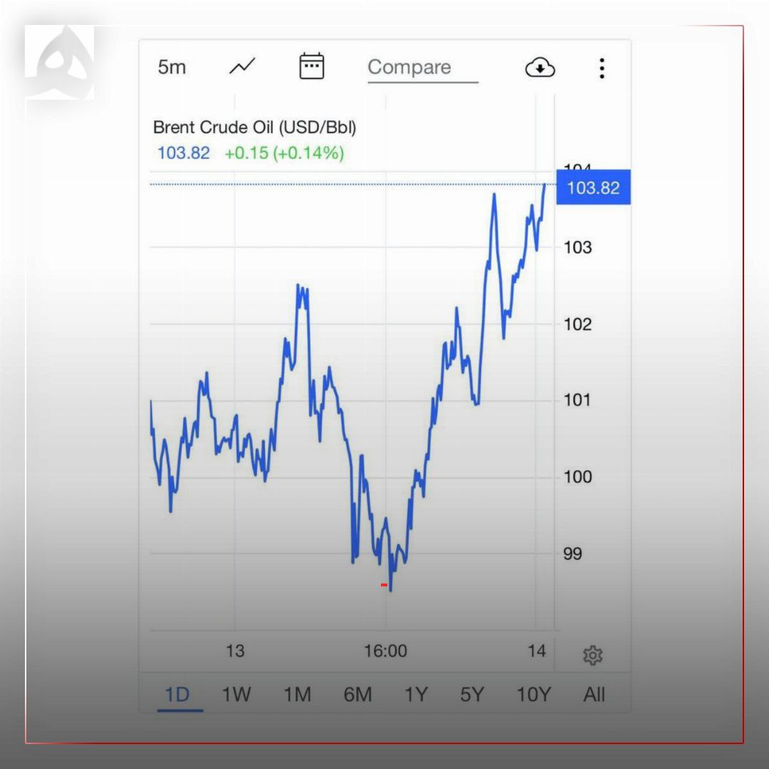The width and height of the screenshot is (769, 769).
Task: Open the three-dot more options menu
Action: [x=602, y=68]
